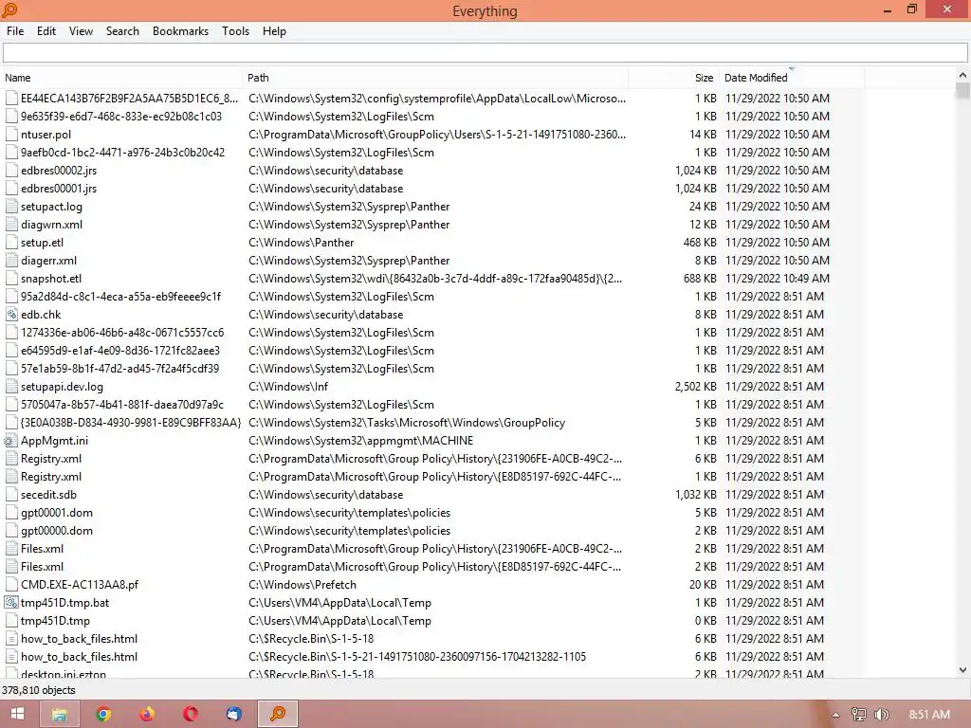Open the Edit menu
The width and height of the screenshot is (971, 728).
46,31
